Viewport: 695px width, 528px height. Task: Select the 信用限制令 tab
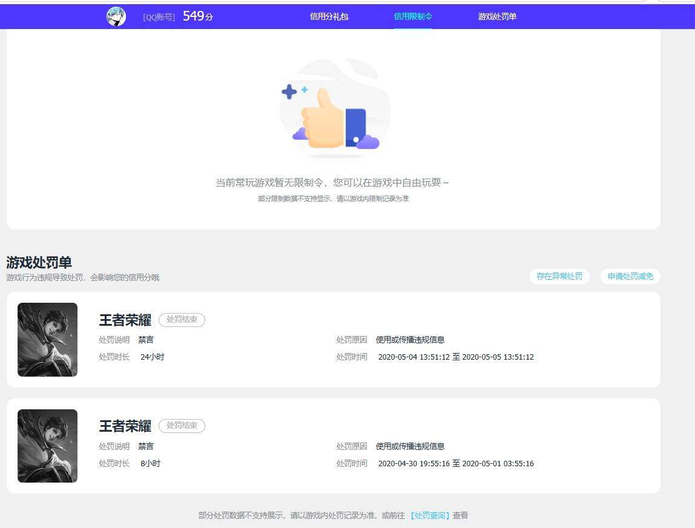click(413, 17)
